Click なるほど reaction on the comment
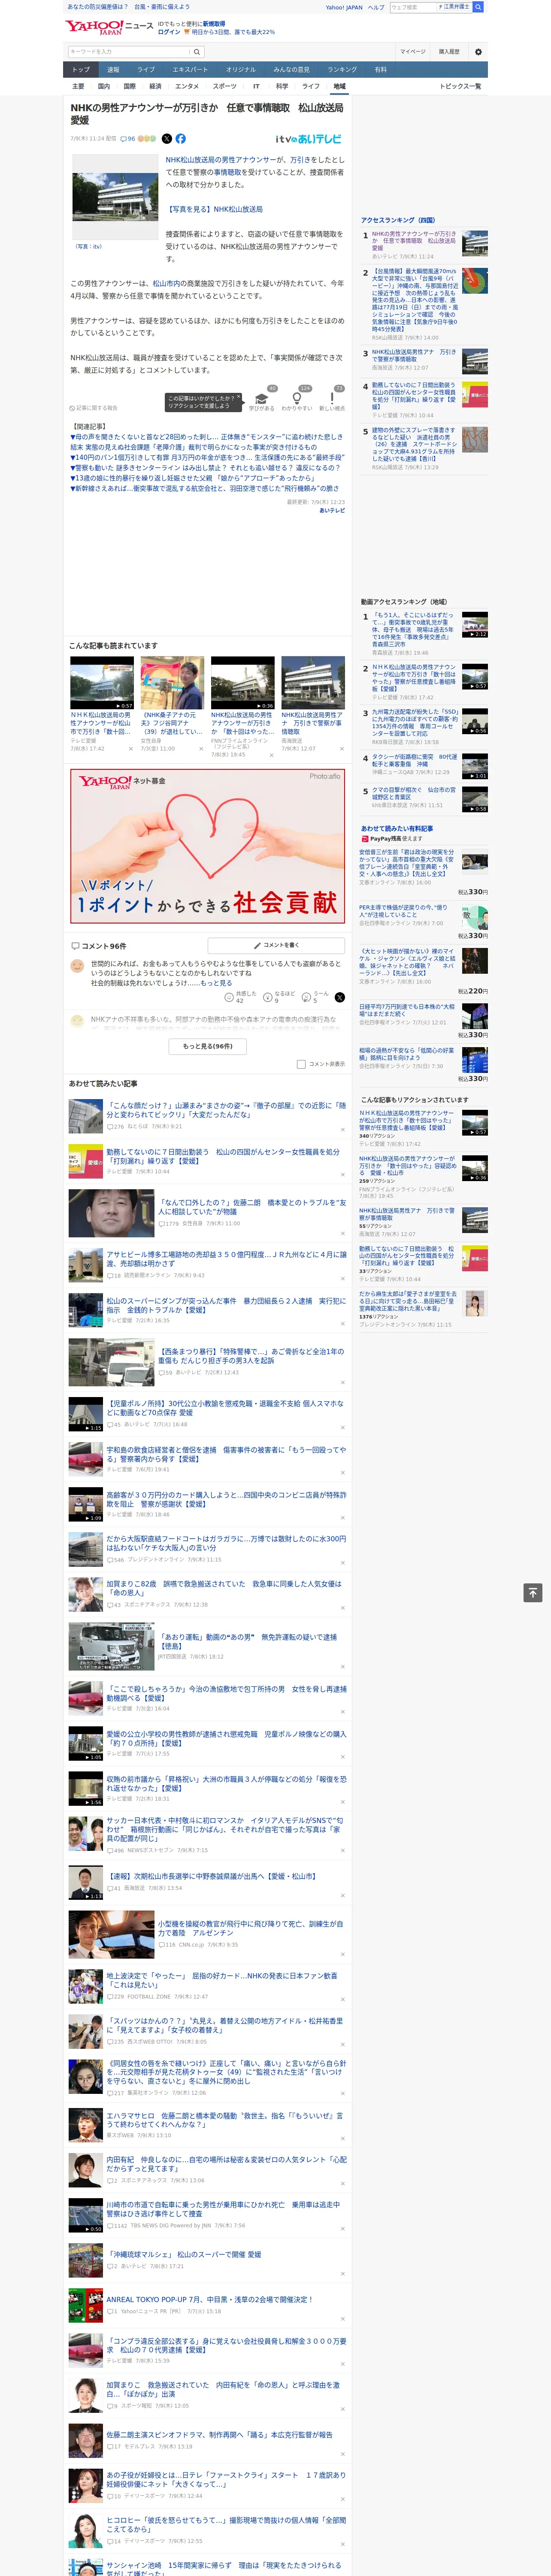This screenshot has height=2576, width=551. (x=279, y=997)
